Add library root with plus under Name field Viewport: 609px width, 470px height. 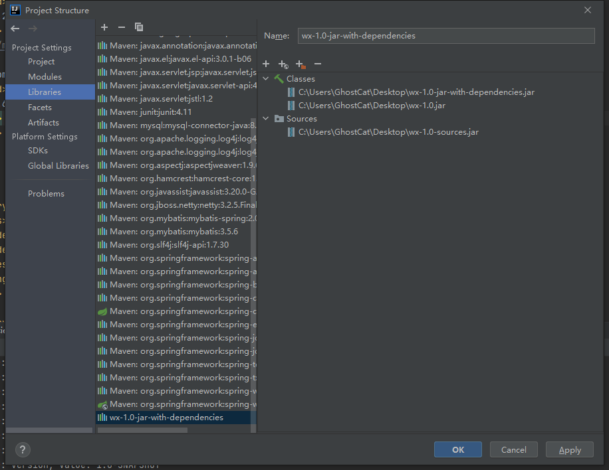point(266,64)
